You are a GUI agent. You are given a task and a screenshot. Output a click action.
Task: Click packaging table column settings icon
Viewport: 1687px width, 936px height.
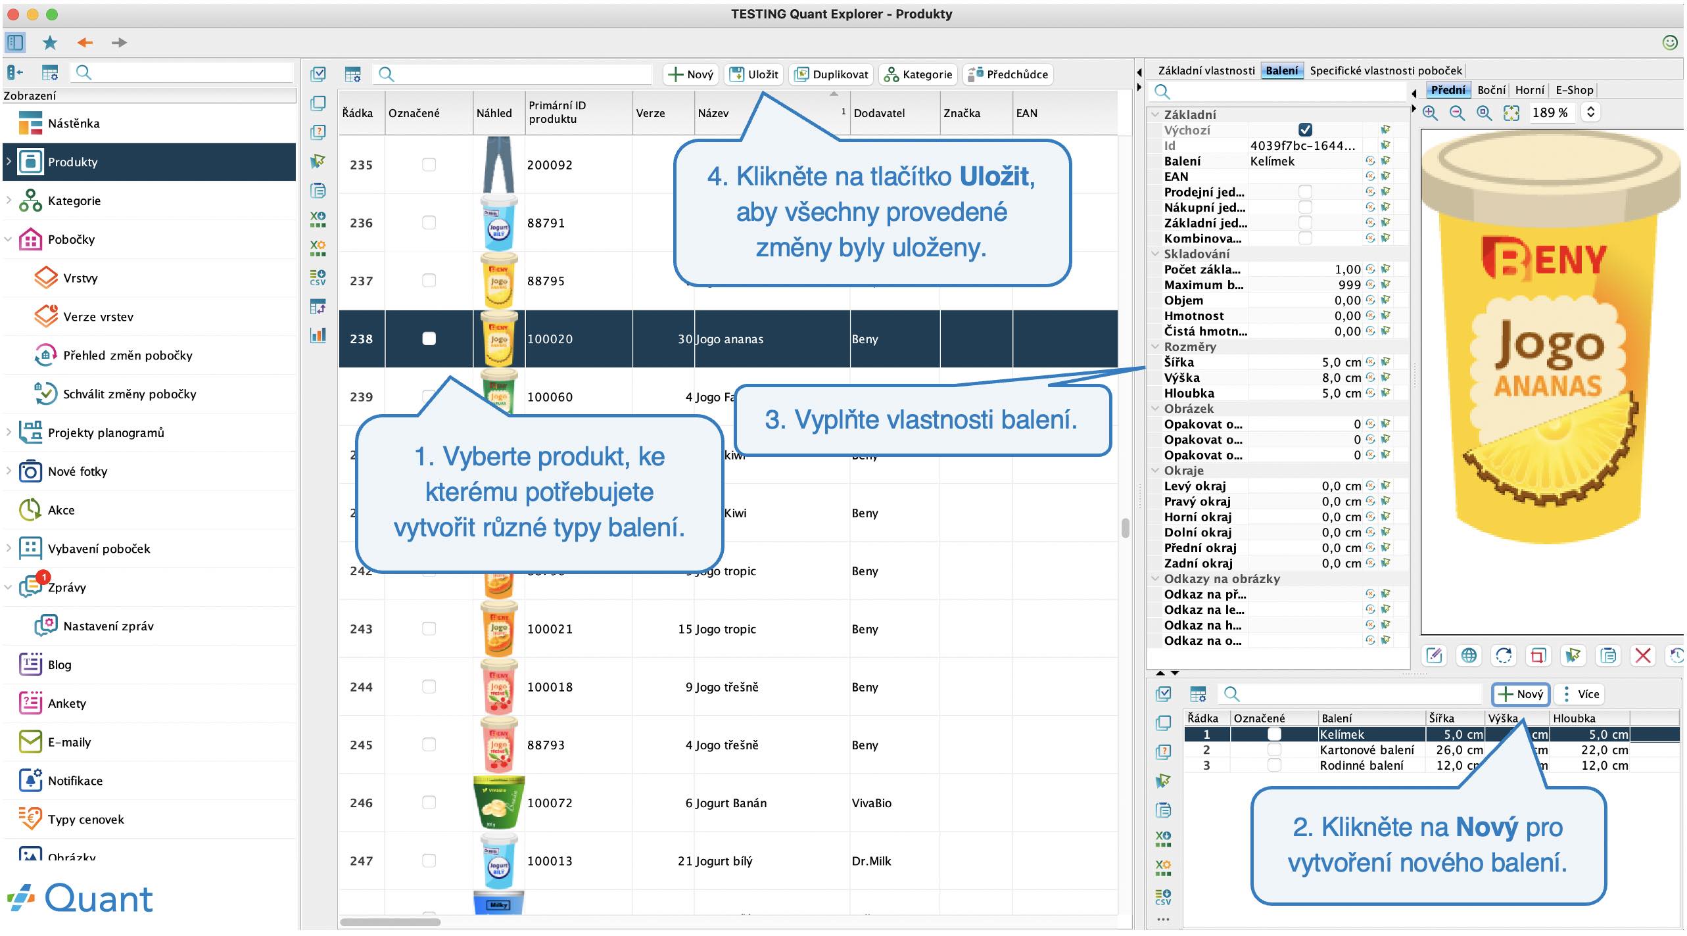point(1198,694)
